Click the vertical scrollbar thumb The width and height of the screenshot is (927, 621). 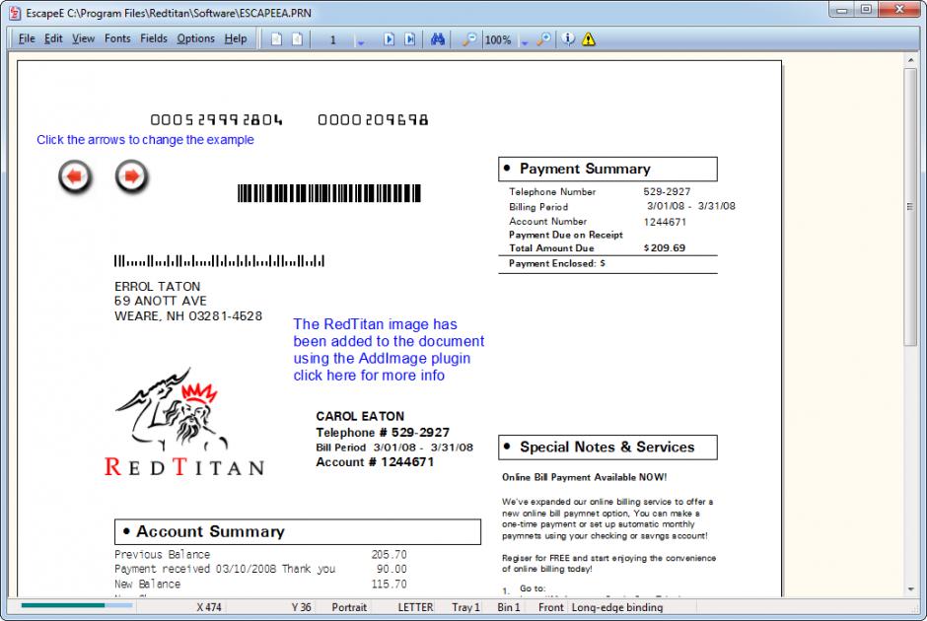910,207
